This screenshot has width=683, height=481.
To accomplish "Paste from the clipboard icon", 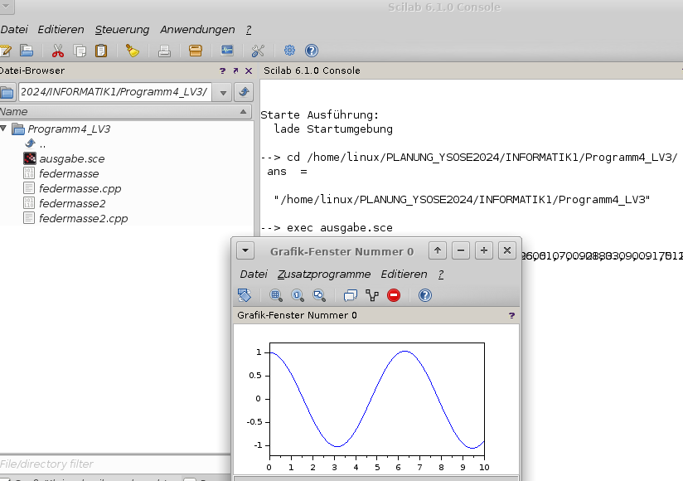I will pyautogui.click(x=101, y=51).
